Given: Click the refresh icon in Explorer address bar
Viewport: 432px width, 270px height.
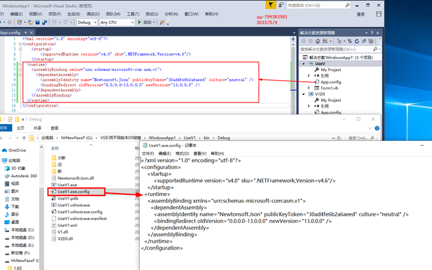Looking at the screenshot, I should (339, 138).
